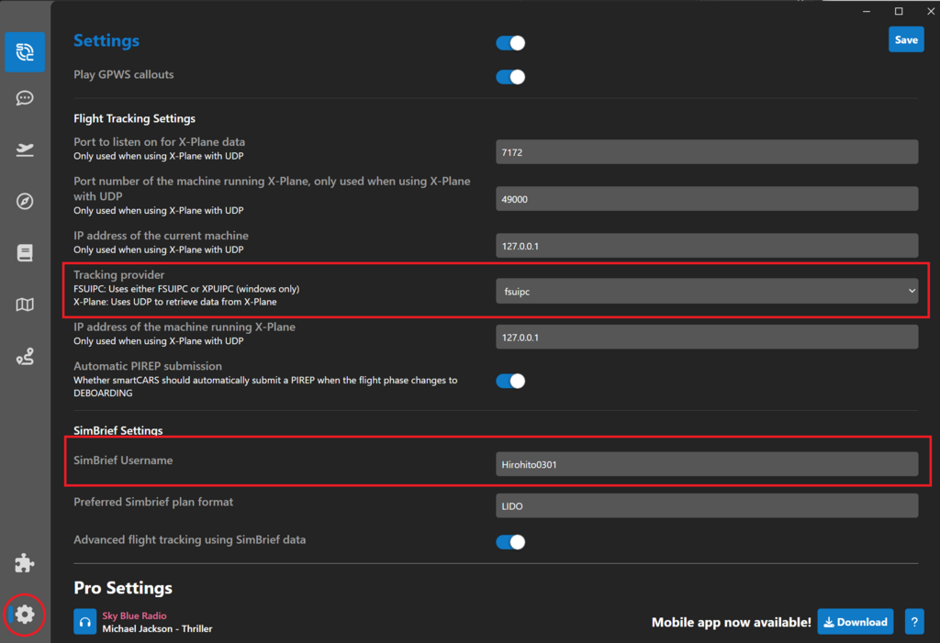
Task: Toggle the switch beside Settings heading
Action: (510, 43)
